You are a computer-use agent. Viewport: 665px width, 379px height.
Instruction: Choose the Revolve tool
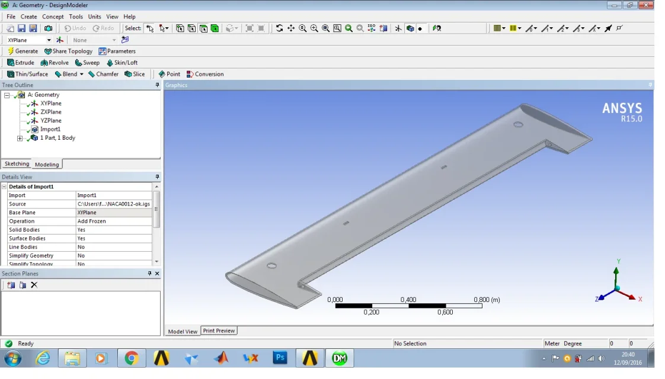point(55,63)
